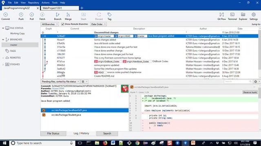
Task: Open Microsoft Word from the taskbar
Action: [113, 143]
